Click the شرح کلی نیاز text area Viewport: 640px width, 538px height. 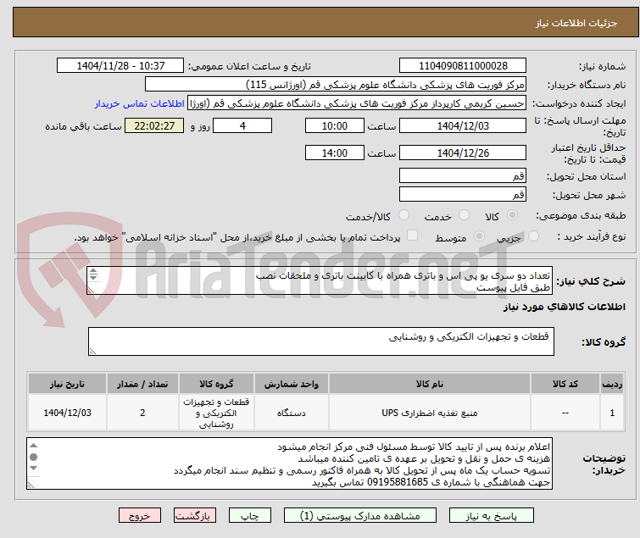click(x=320, y=280)
